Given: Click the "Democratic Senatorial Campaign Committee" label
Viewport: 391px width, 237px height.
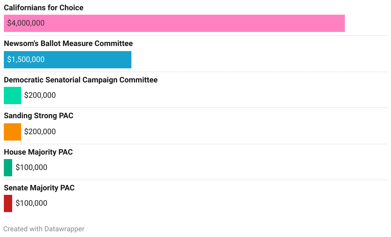Looking at the screenshot, I should tap(81, 80).
